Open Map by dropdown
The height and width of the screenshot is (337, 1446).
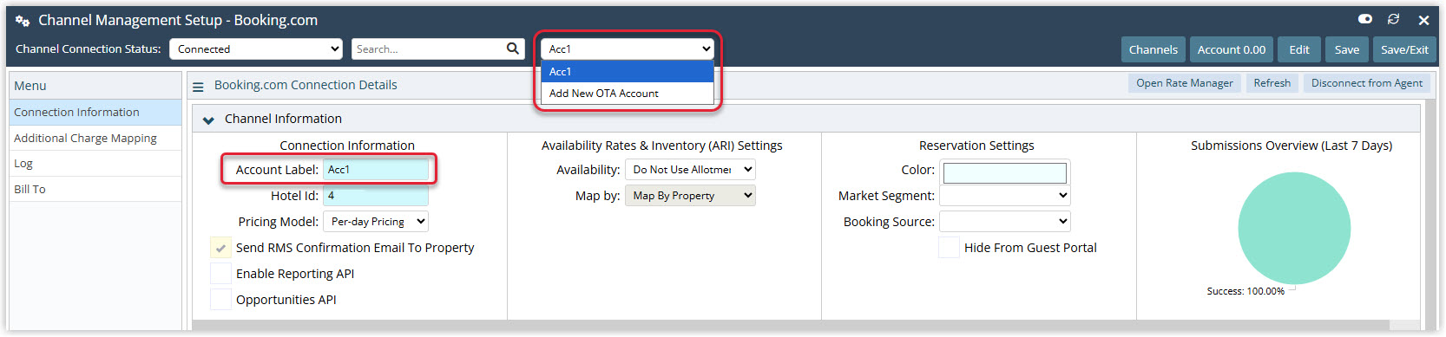click(x=690, y=196)
